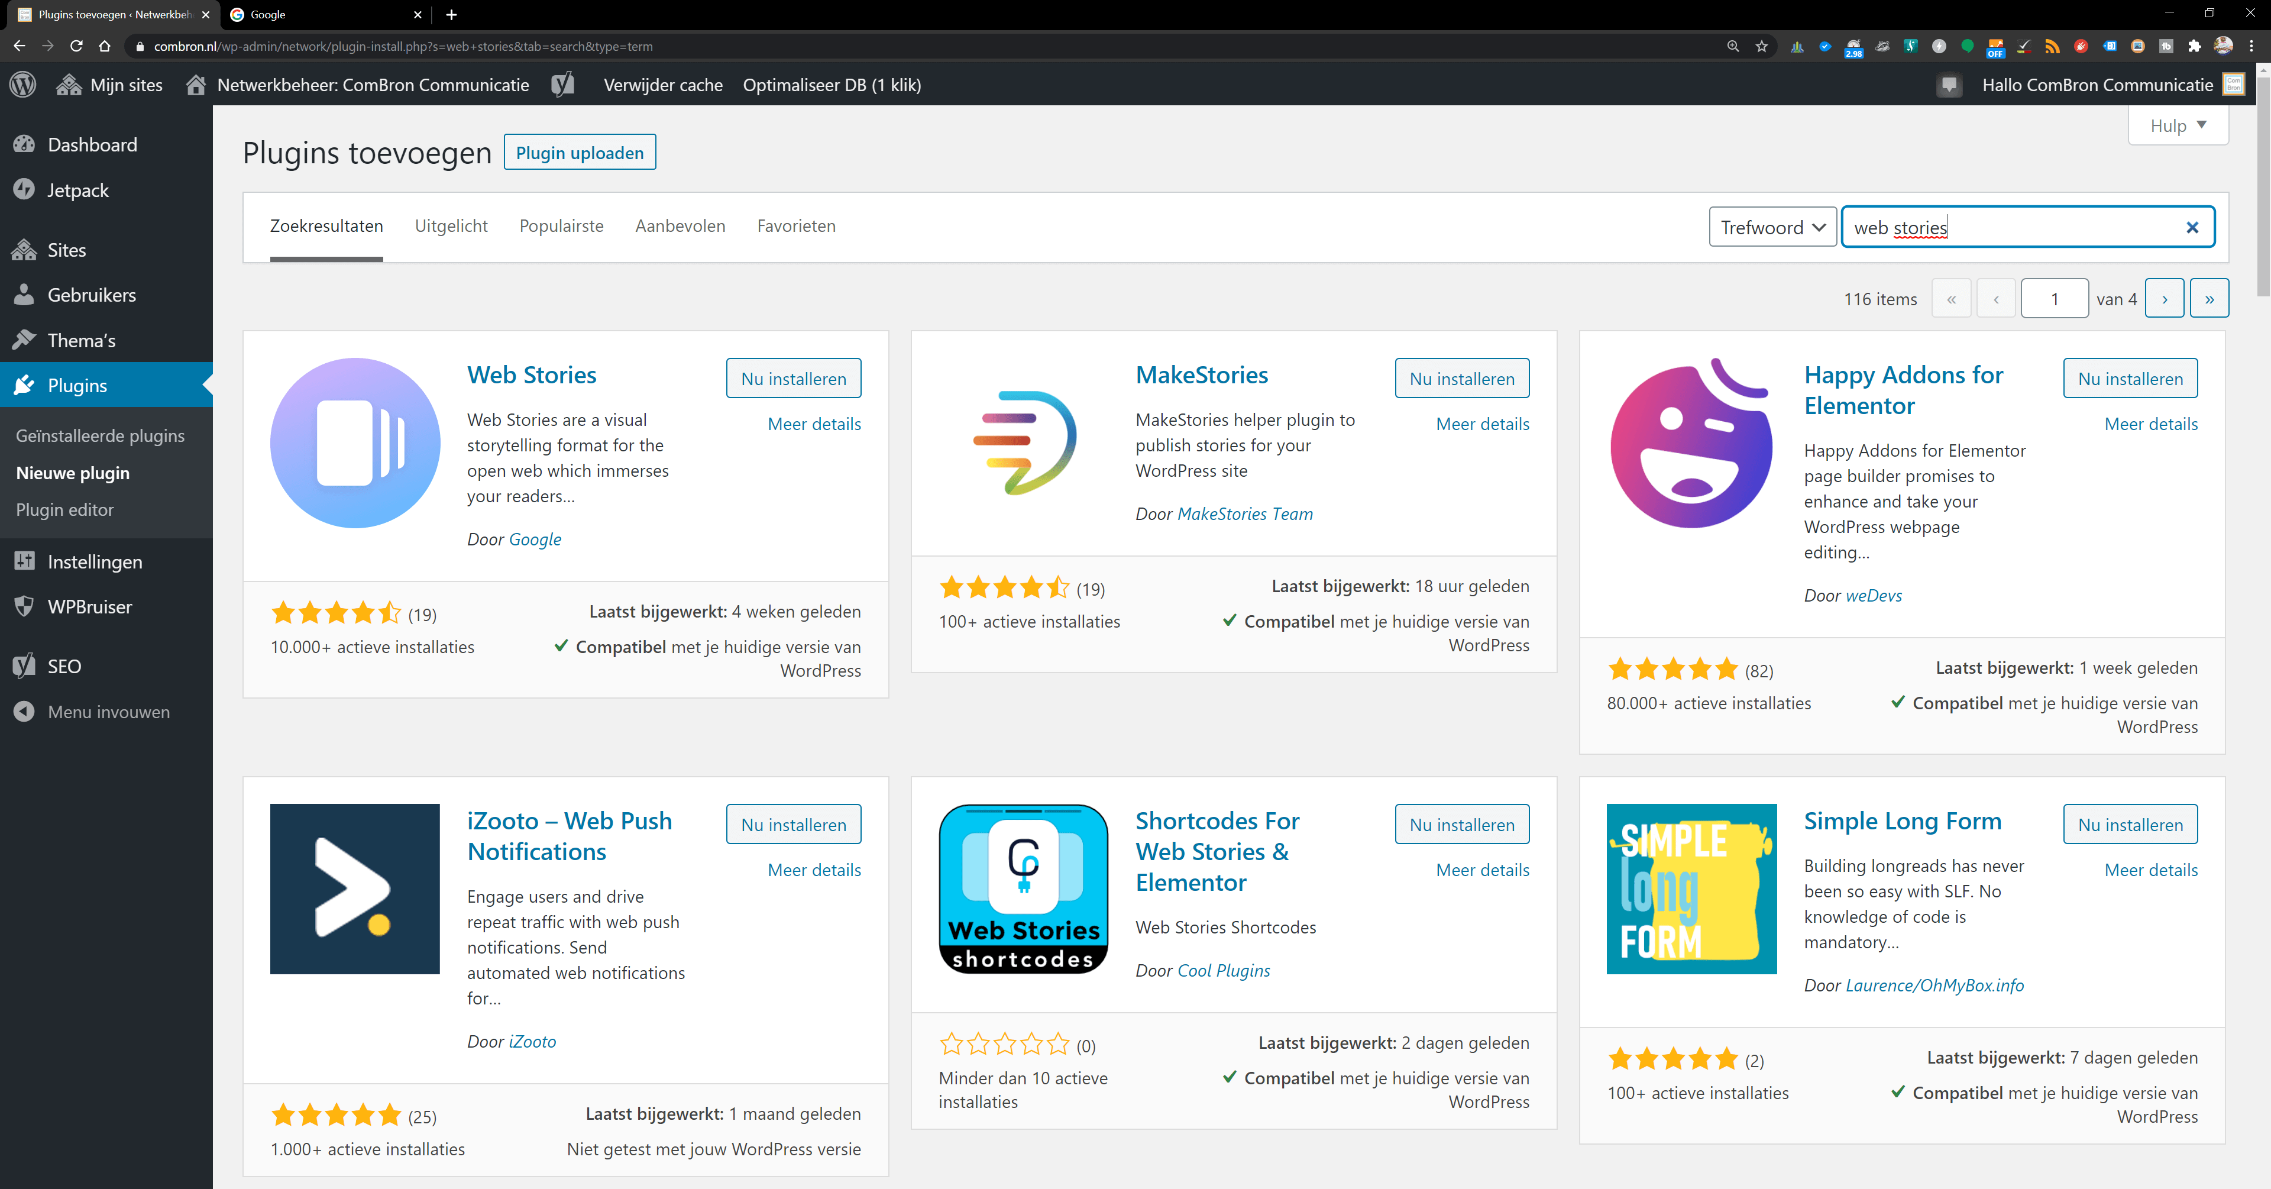
Task: Click Meer details under MakeStories
Action: (x=1483, y=424)
